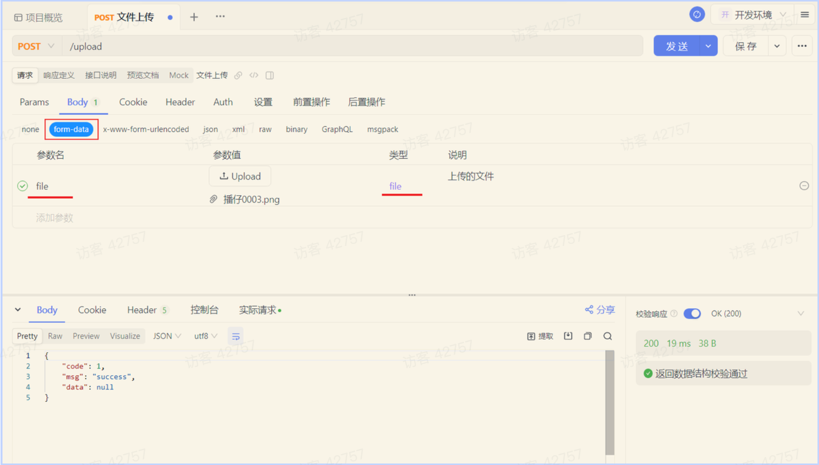Viewport: 819px width, 465px height.
Task: Copy response body with the copy icon
Action: [x=588, y=336]
